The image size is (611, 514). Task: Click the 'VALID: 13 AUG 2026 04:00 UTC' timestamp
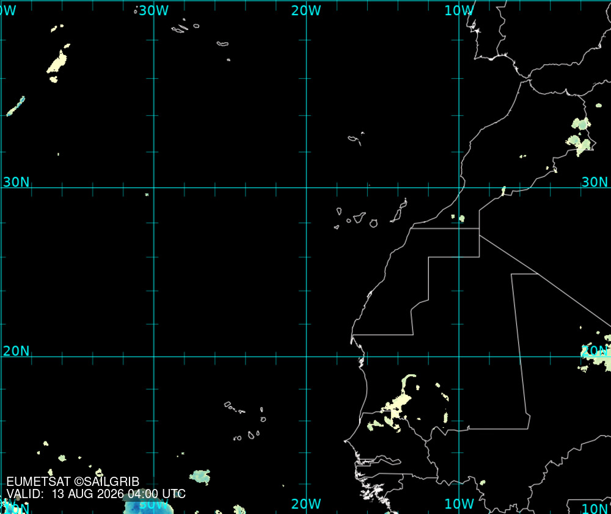[96, 494]
